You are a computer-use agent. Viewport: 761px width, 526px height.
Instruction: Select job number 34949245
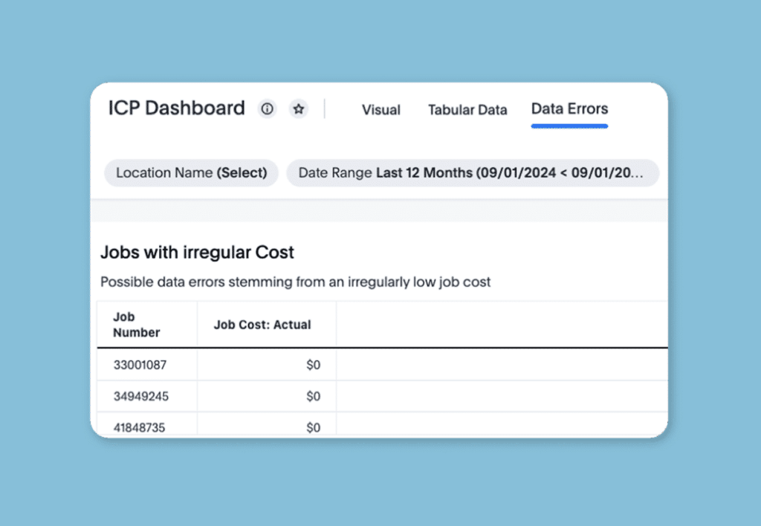tap(140, 397)
